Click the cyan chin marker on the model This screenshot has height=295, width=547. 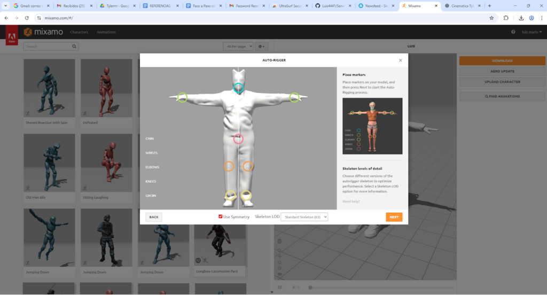coord(238,88)
